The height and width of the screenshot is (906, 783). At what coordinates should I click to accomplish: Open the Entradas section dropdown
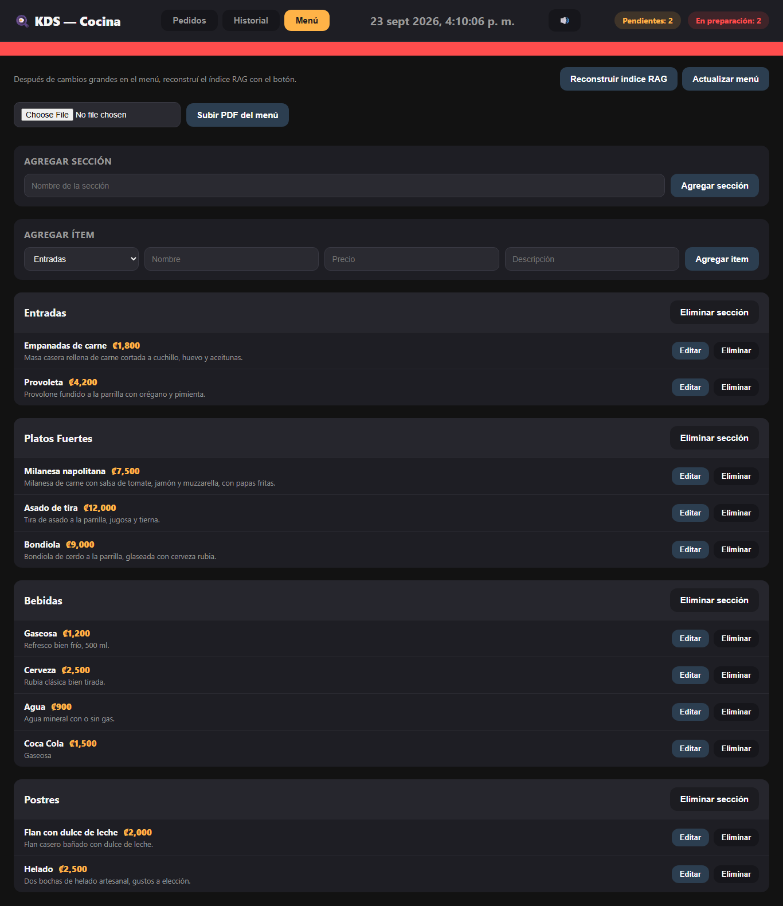(x=81, y=259)
